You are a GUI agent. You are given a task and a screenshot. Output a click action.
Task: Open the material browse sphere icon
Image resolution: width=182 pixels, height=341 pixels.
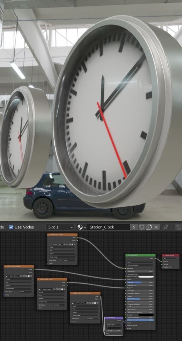click(82, 227)
